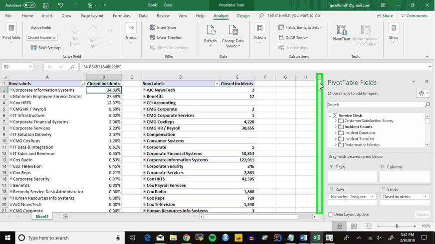Add a new sheet with plus icon
The image size is (435, 244).
pos(65,217)
